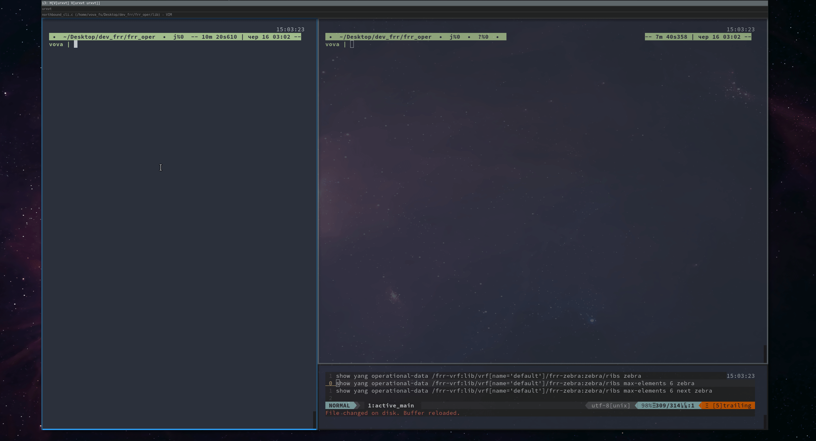816x441 pixels.
Task: Click the NORMAL mode indicator in Vim
Action: [x=339, y=406]
